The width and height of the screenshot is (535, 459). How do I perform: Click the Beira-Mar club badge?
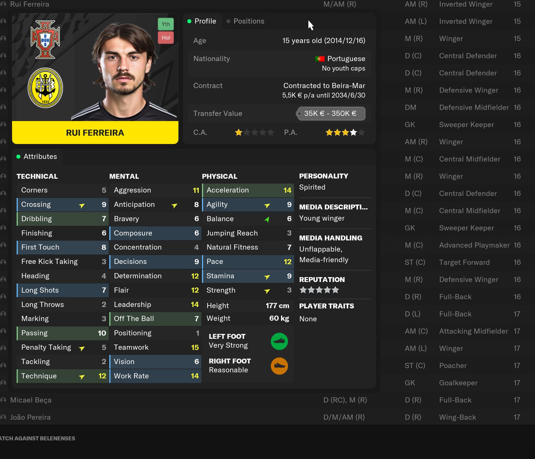click(45, 88)
